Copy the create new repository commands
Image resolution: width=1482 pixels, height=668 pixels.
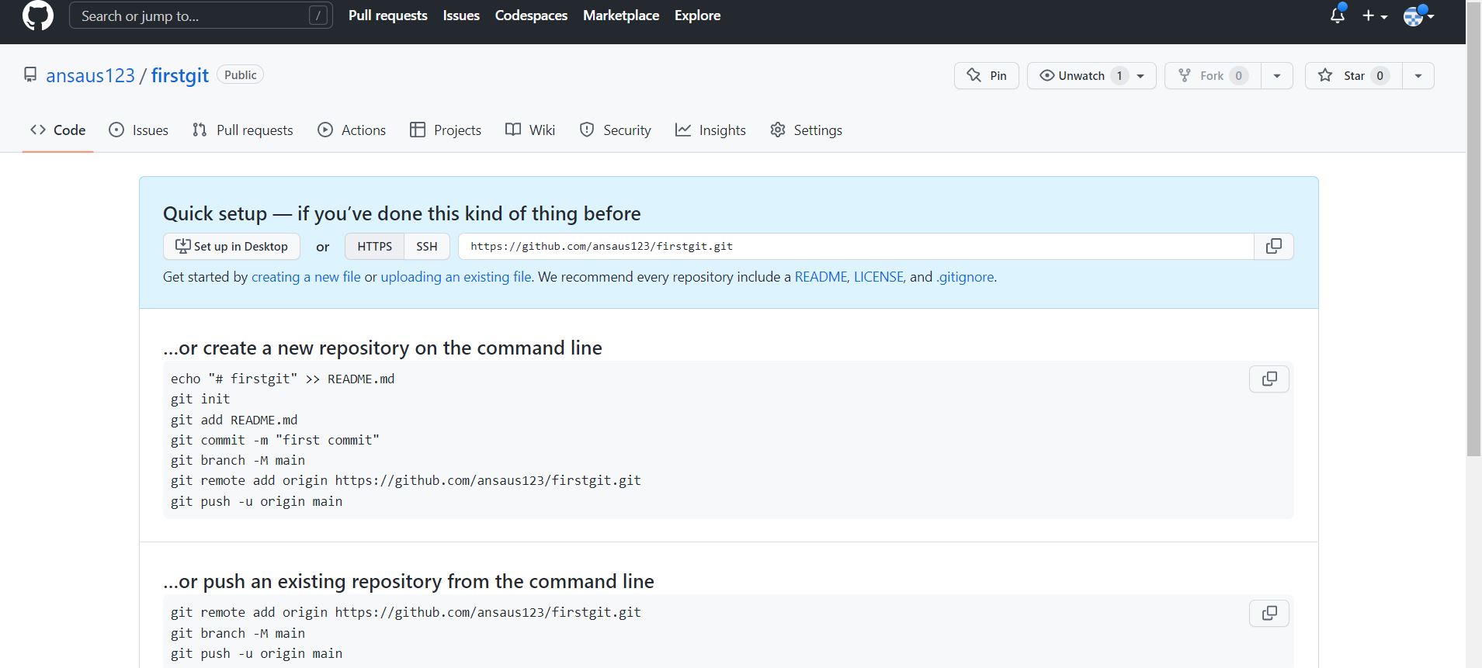pyautogui.click(x=1269, y=379)
